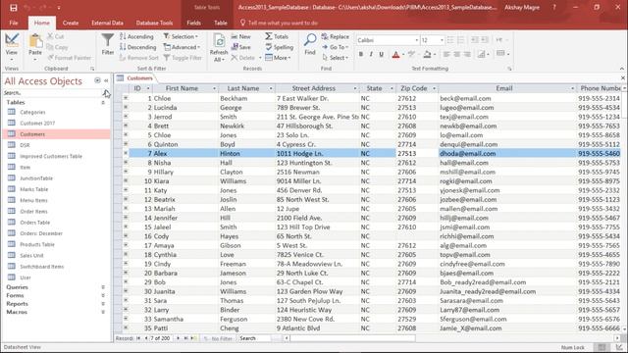The width and height of the screenshot is (628, 353).
Task: Click Tell me what you want to do
Action: pyautogui.click(x=283, y=23)
